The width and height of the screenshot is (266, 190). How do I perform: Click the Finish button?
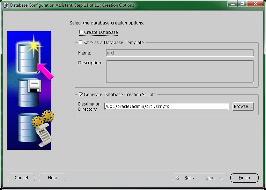(244, 178)
